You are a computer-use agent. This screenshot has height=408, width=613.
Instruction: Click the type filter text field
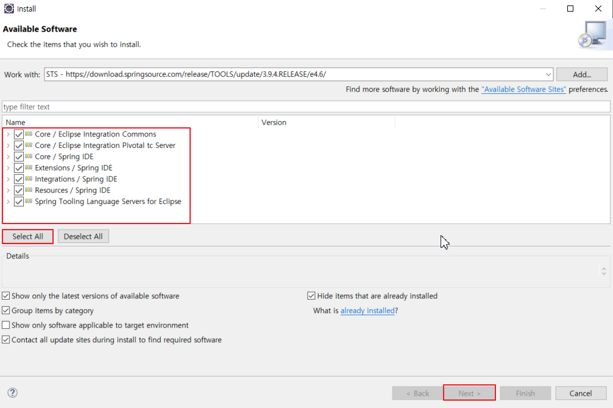306,107
